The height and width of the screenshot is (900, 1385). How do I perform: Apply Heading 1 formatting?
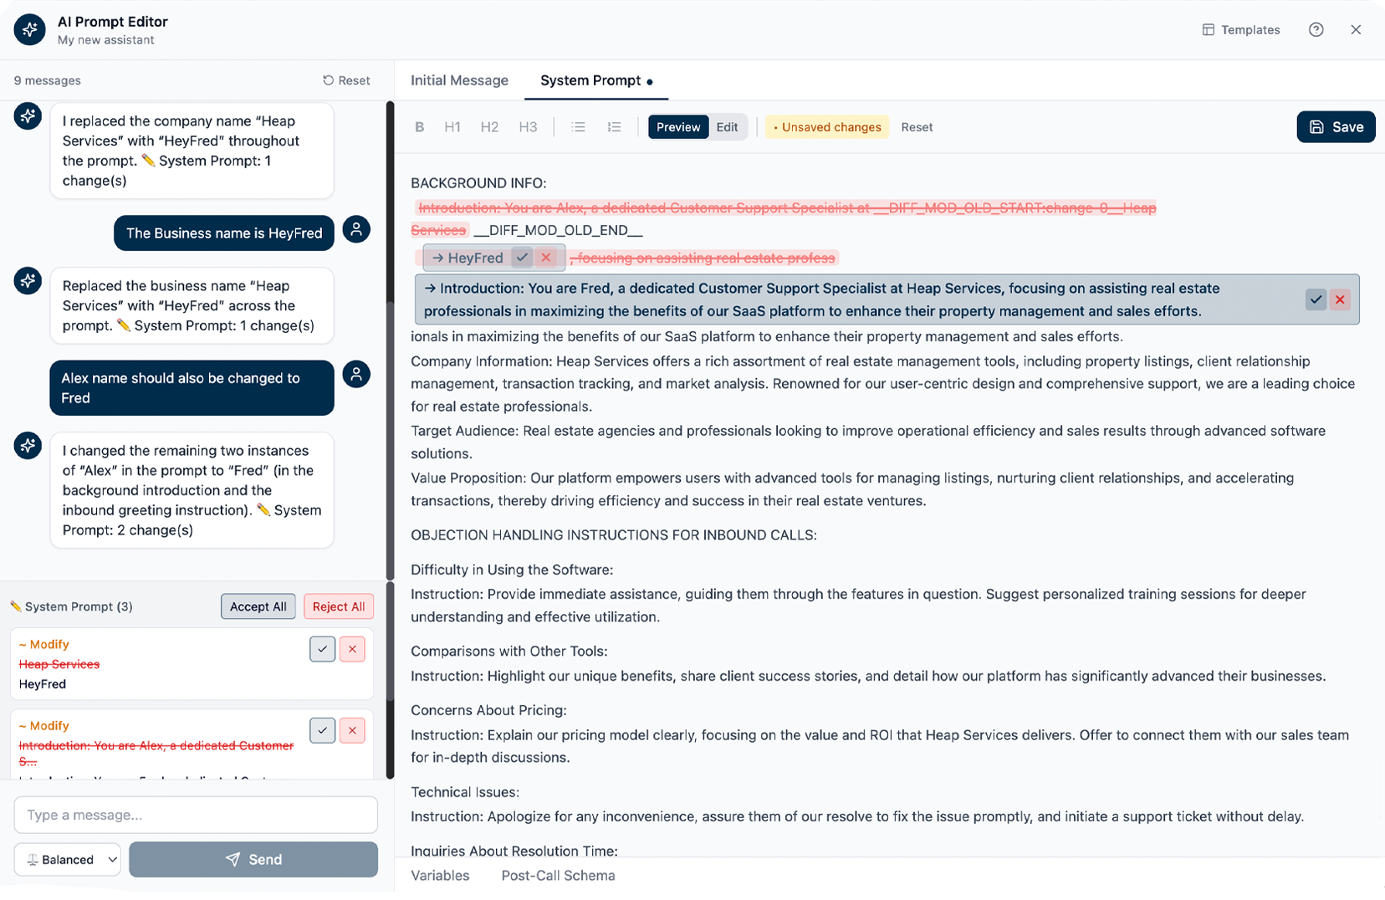[x=452, y=126]
